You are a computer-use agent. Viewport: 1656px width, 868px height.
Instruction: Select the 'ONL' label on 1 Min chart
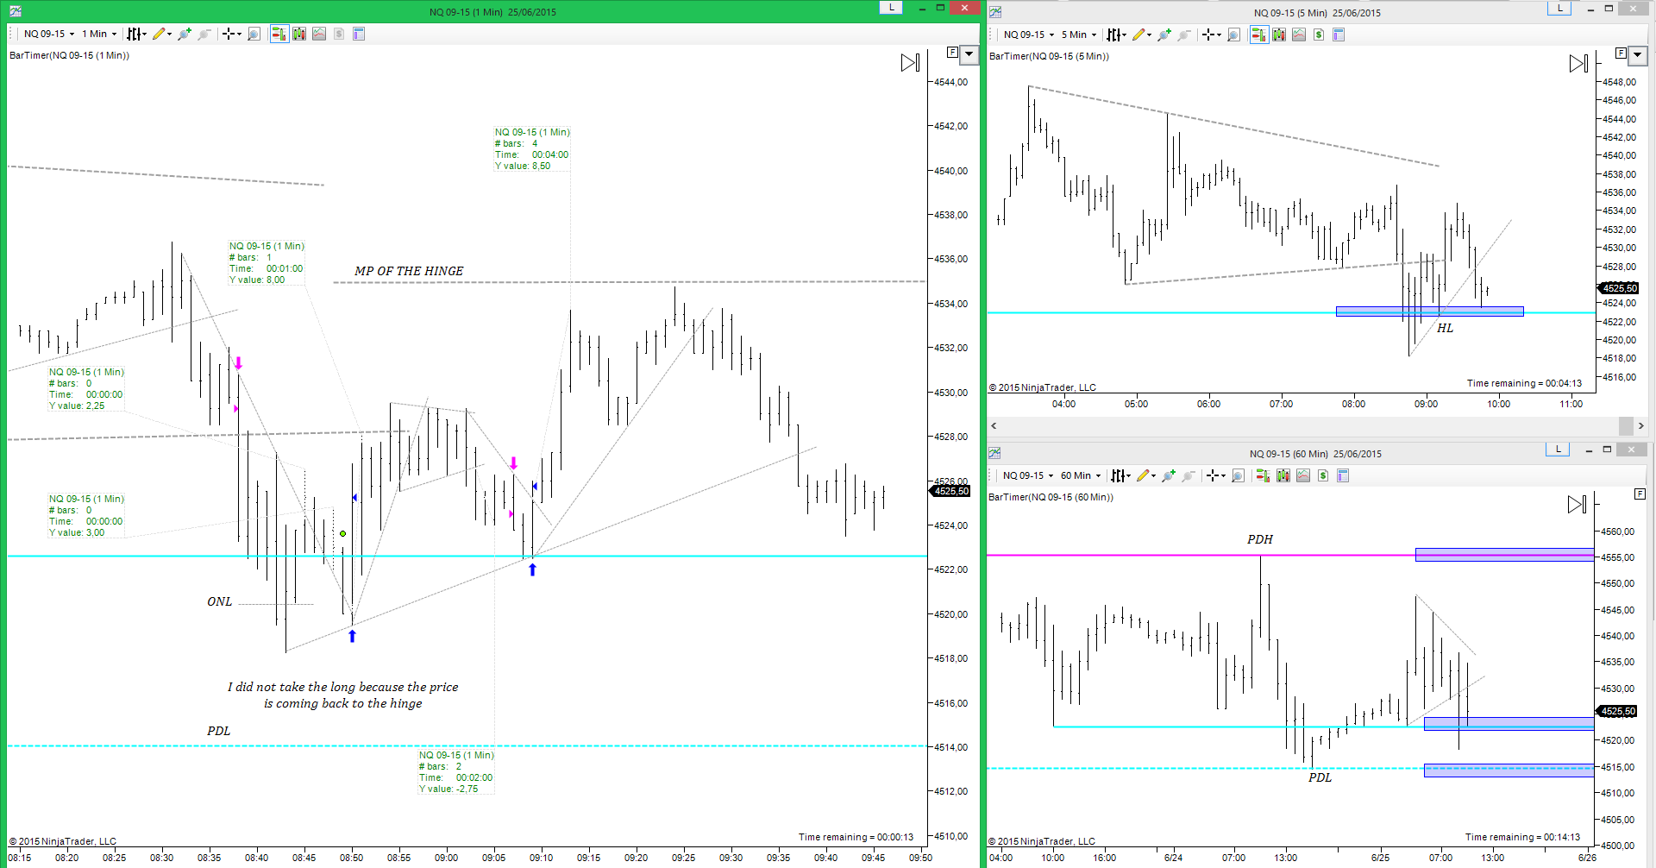(219, 601)
